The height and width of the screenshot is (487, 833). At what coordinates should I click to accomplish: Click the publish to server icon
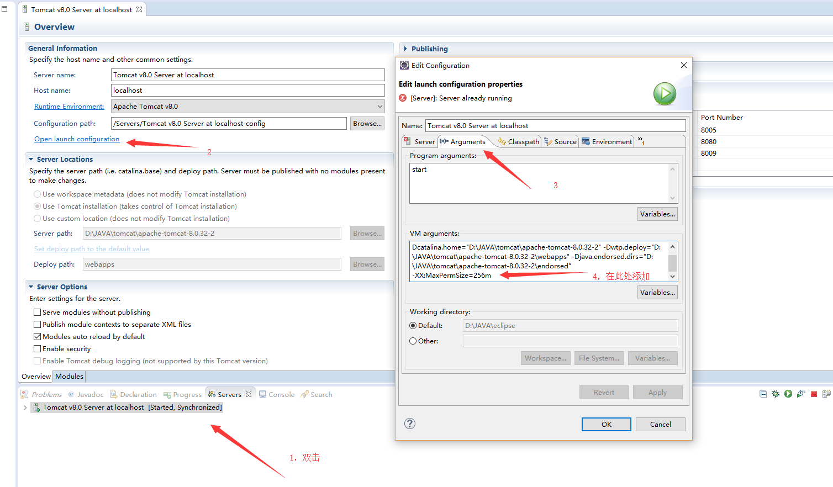click(826, 394)
